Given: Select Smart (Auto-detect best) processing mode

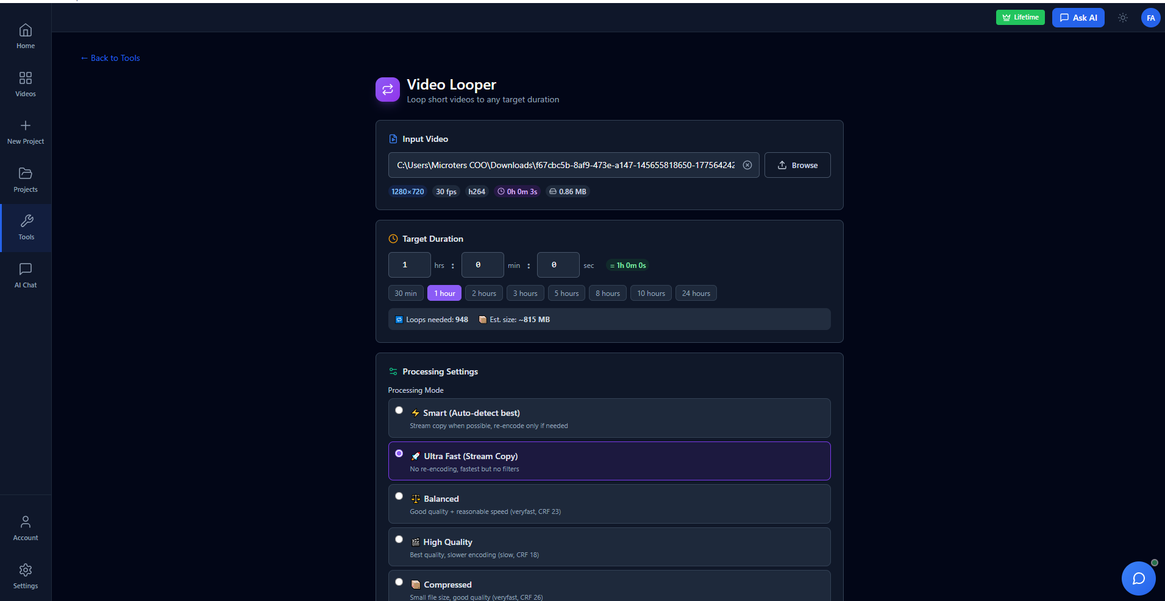Looking at the screenshot, I should (399, 410).
